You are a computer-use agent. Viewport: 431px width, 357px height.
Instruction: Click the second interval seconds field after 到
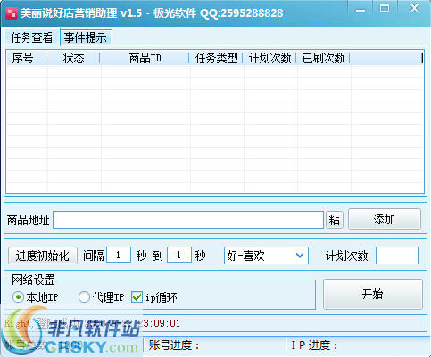tap(179, 255)
